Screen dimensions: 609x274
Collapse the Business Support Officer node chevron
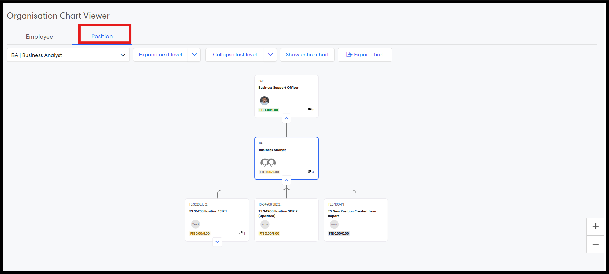pyautogui.click(x=286, y=118)
